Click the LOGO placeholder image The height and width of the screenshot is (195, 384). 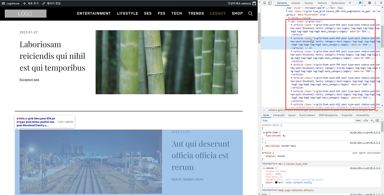(25, 13)
